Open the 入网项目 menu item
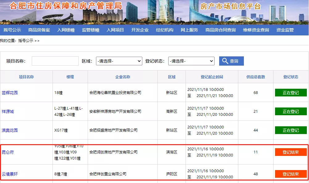 coord(115,30)
